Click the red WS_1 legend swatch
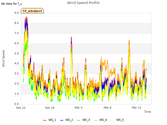Screen dimensions: 167x125 45,120
